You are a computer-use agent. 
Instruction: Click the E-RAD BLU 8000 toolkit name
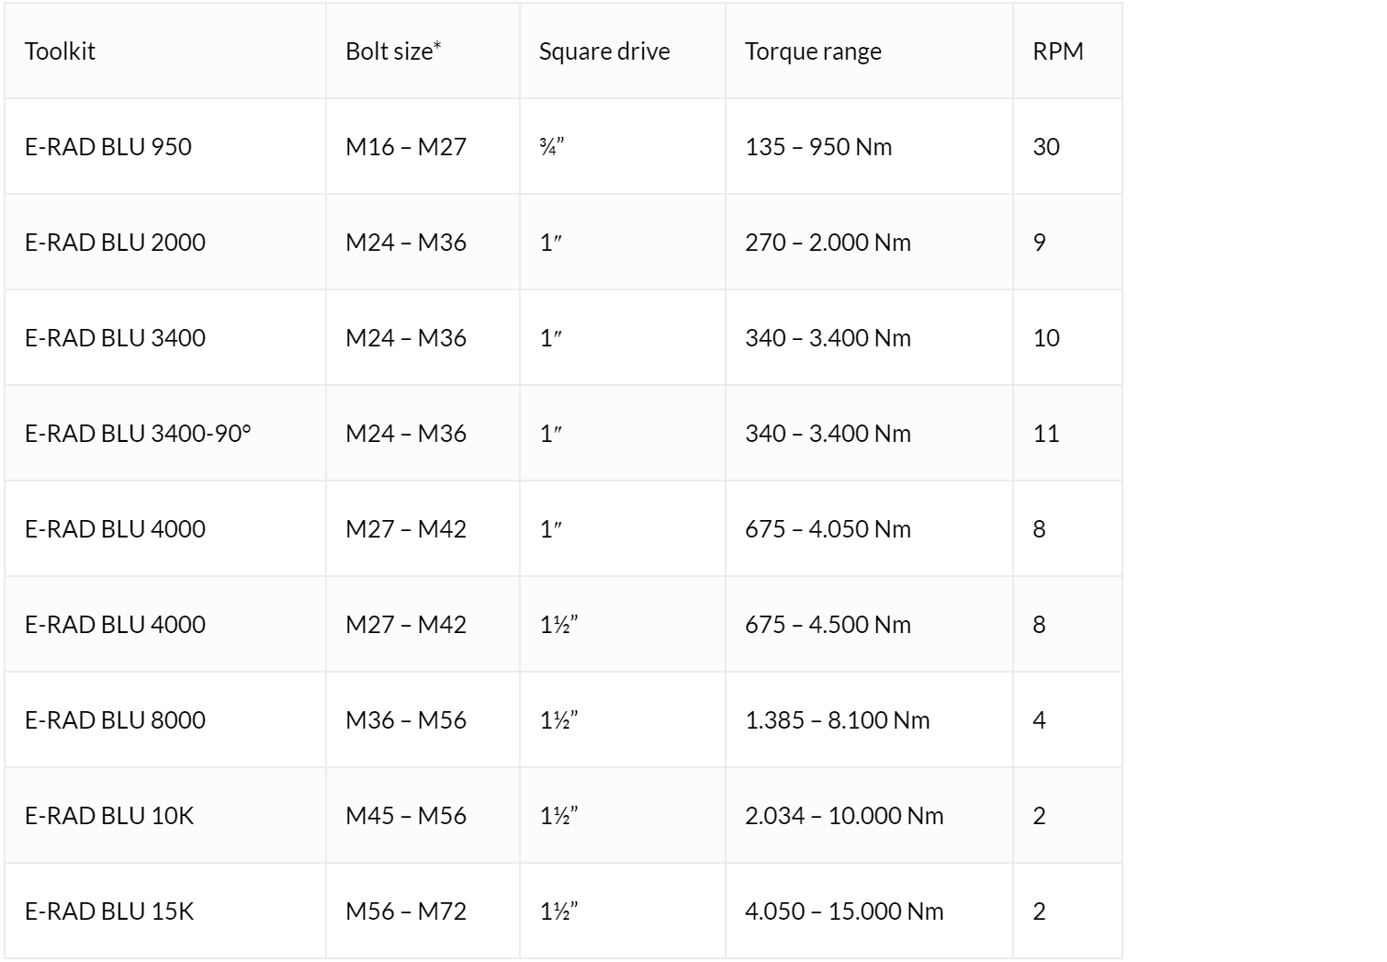(115, 719)
